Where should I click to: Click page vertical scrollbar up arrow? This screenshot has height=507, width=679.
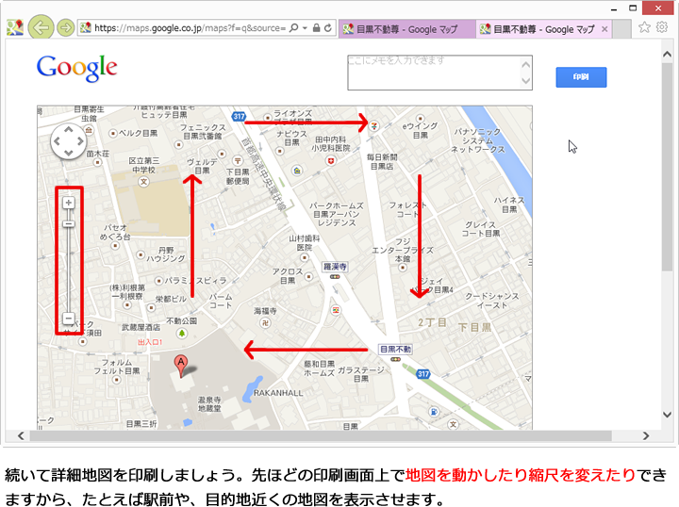click(667, 54)
